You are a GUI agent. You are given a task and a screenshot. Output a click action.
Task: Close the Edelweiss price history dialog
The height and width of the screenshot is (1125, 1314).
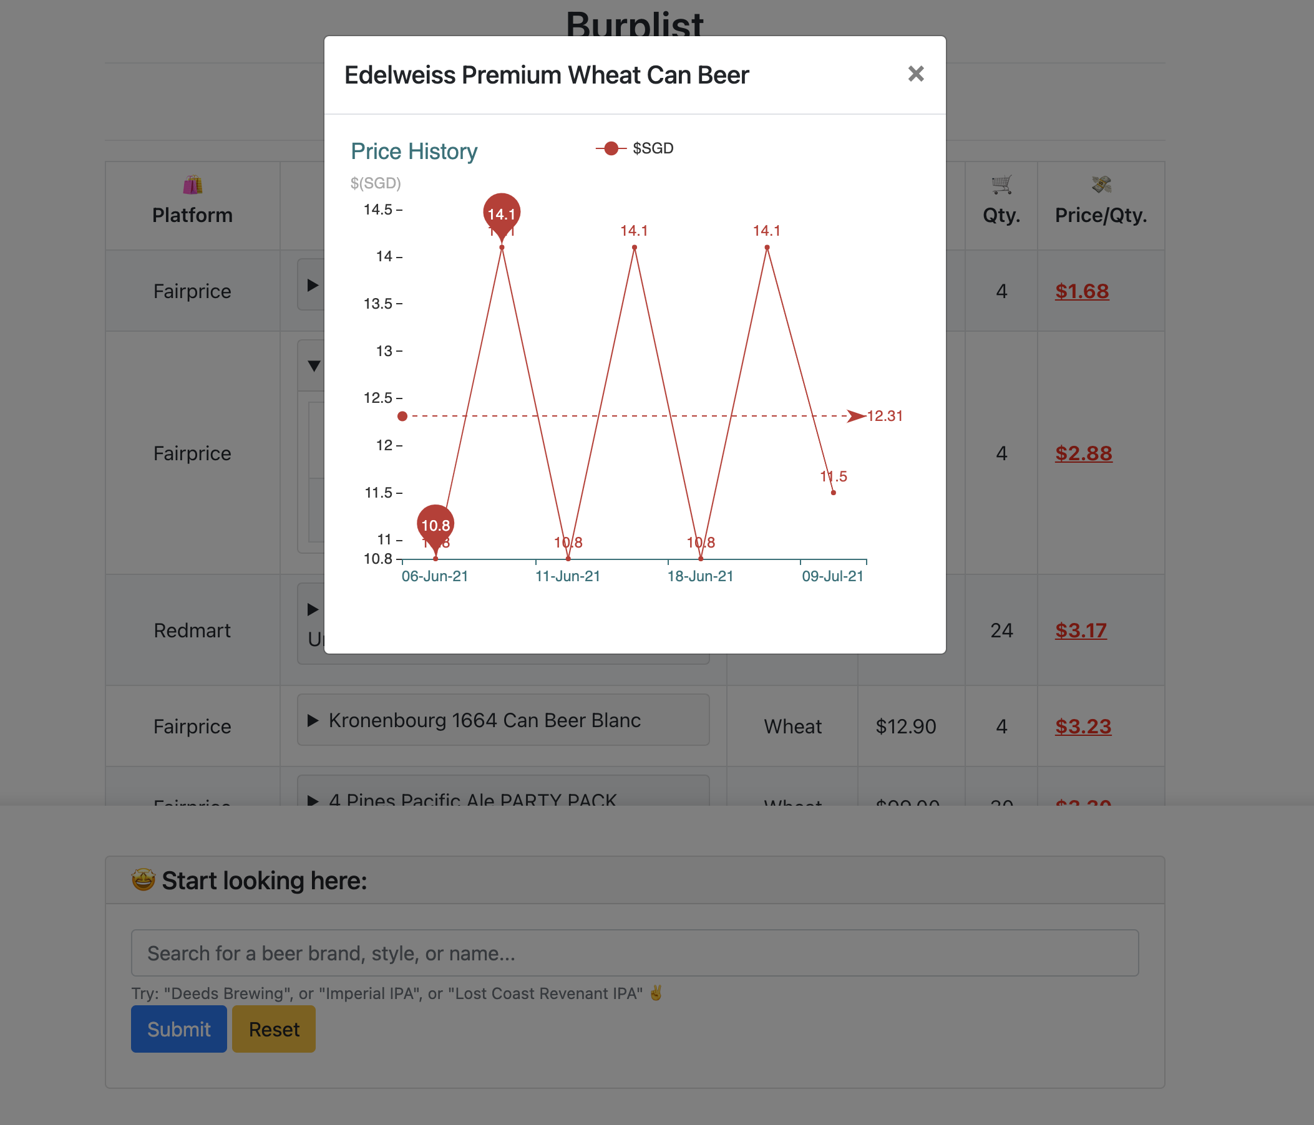[915, 74]
